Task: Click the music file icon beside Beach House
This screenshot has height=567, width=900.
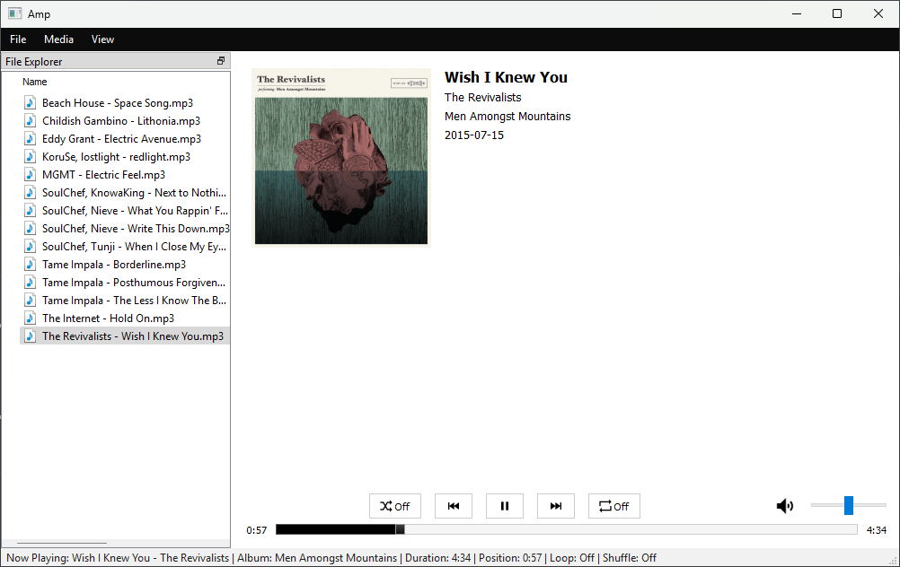Action: tap(31, 102)
